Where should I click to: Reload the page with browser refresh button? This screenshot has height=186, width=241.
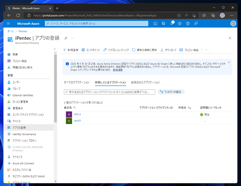(x=18, y=15)
